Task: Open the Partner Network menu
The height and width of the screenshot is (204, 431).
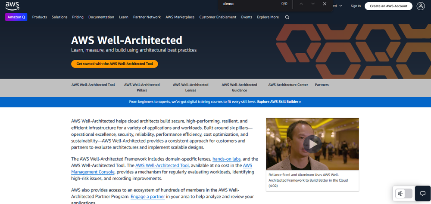Action: tap(147, 17)
